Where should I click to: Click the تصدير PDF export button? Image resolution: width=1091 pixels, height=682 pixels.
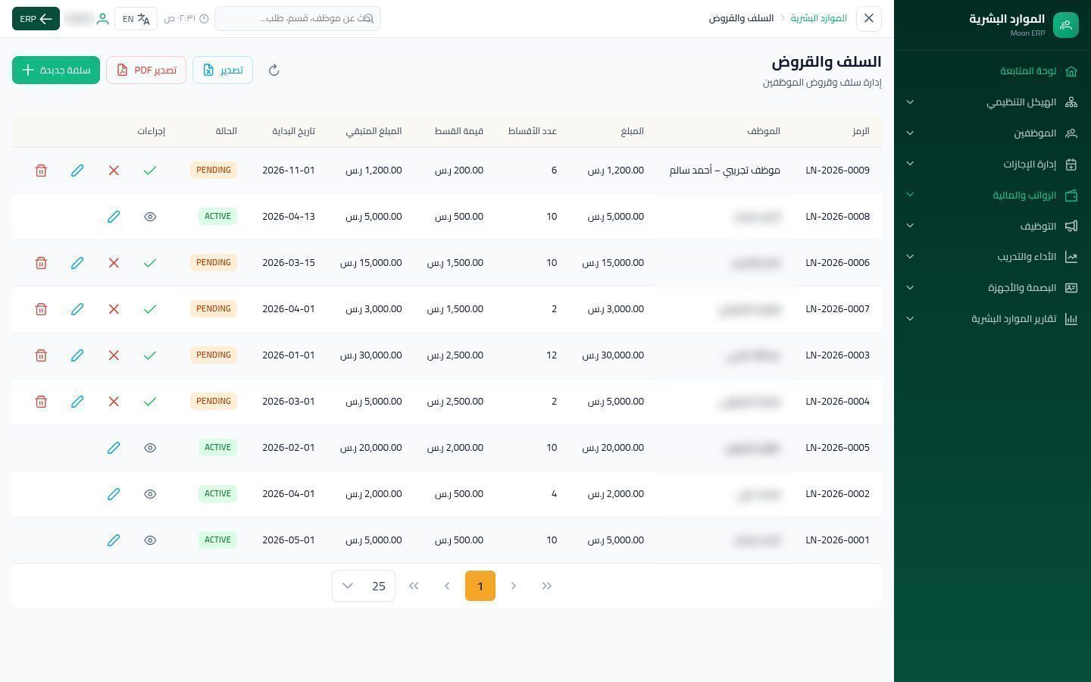pyautogui.click(x=146, y=70)
